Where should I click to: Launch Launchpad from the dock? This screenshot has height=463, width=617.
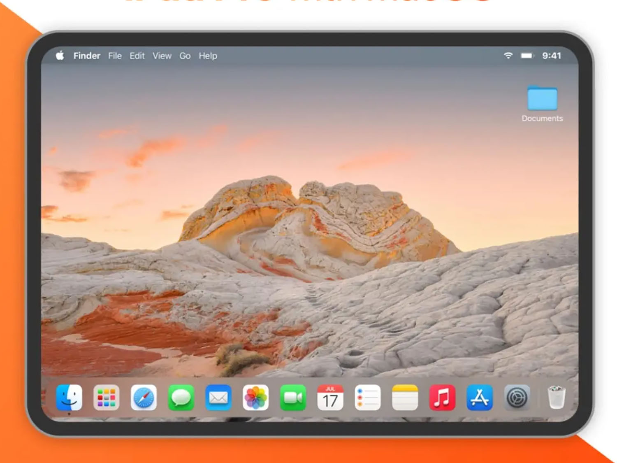[x=106, y=398]
